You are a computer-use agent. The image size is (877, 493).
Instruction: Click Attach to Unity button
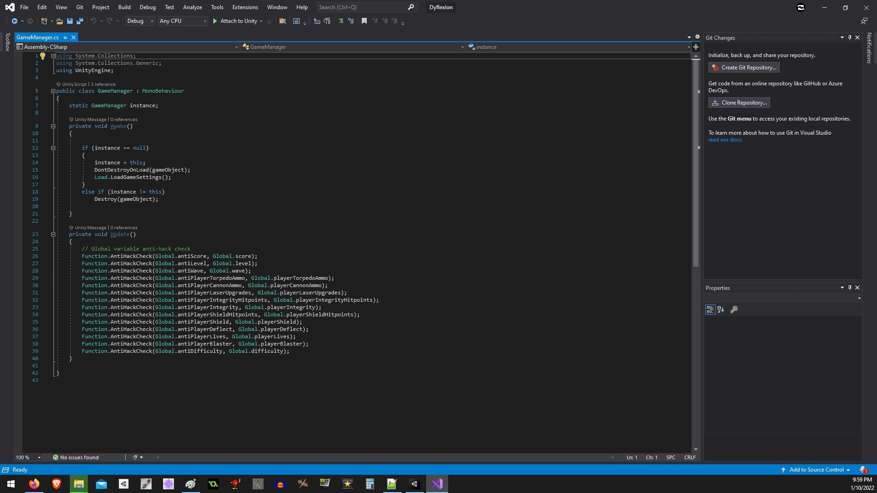(x=235, y=21)
